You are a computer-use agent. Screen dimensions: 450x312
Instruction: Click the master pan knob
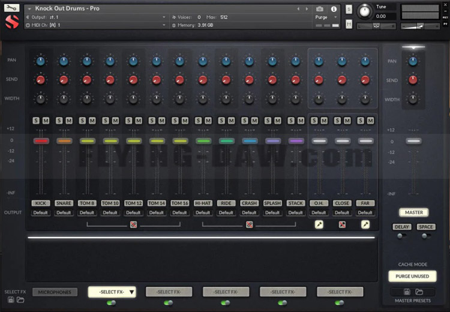pyautogui.click(x=413, y=61)
